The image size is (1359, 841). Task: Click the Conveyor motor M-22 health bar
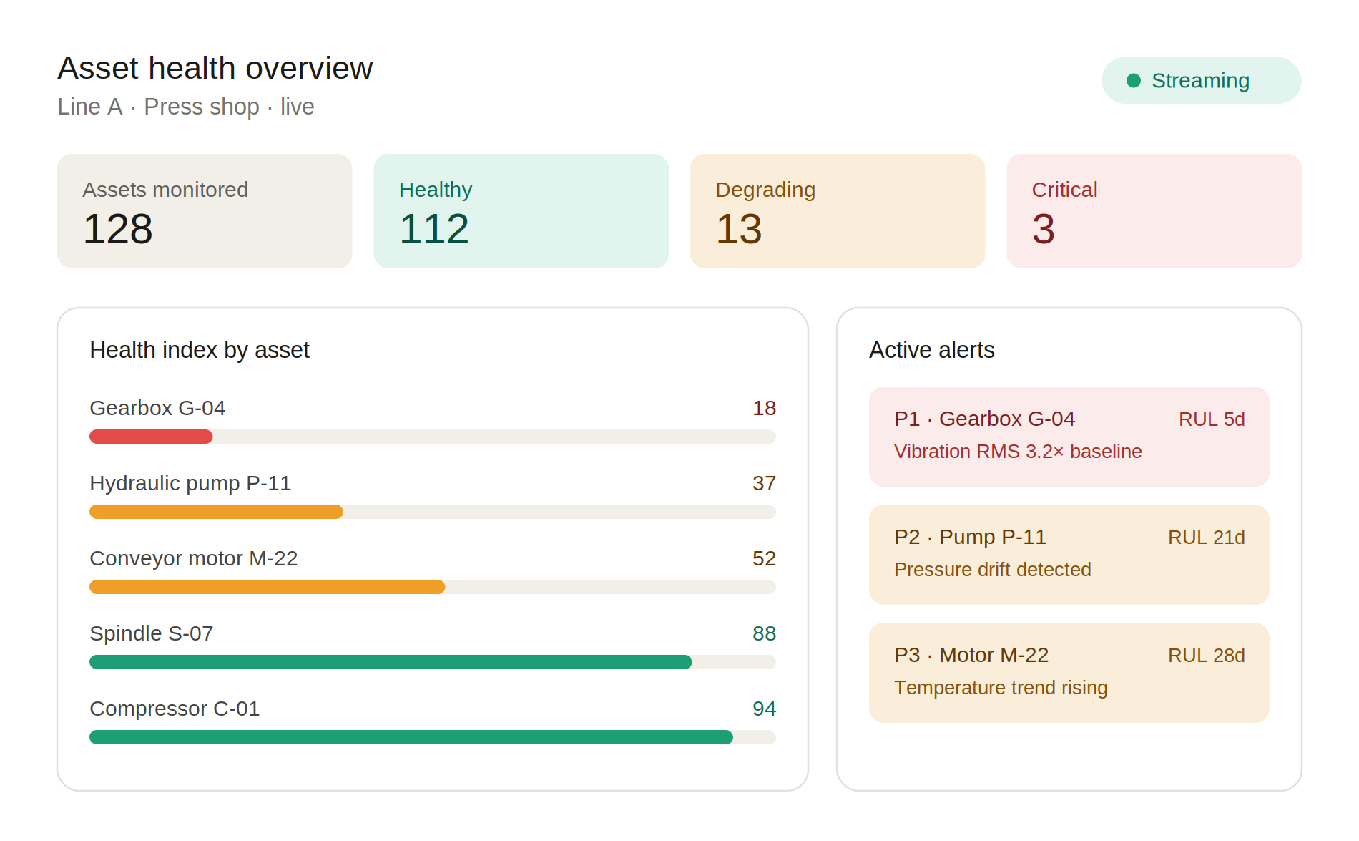click(x=267, y=587)
